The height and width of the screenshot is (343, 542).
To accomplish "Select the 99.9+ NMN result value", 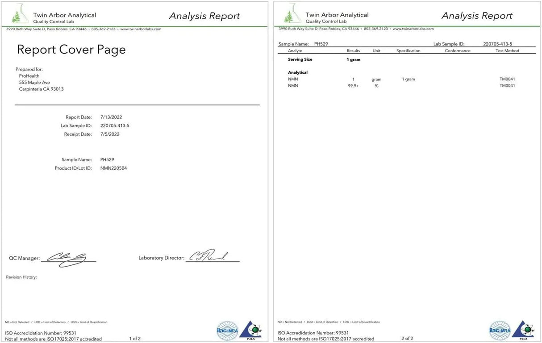I will tap(354, 86).
